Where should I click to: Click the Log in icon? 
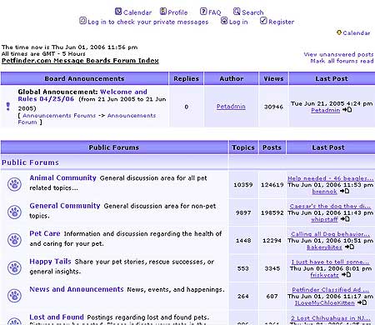(x=224, y=21)
